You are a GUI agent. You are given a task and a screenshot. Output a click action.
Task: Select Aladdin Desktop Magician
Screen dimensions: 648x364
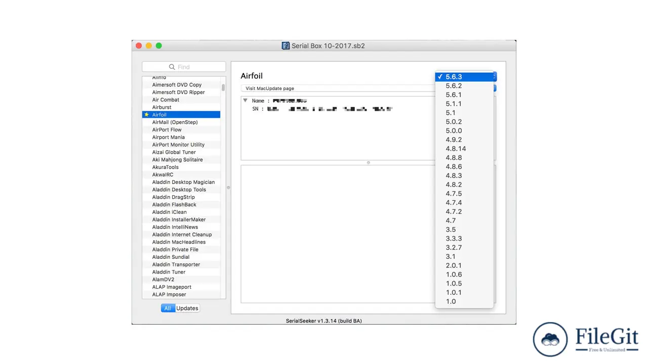coord(181,182)
